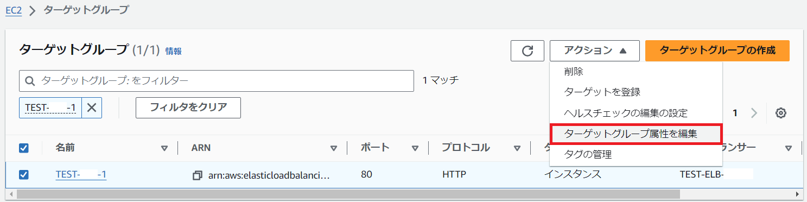Collapse the アクション dropdown menu
This screenshot has width=807, height=202.
[595, 50]
